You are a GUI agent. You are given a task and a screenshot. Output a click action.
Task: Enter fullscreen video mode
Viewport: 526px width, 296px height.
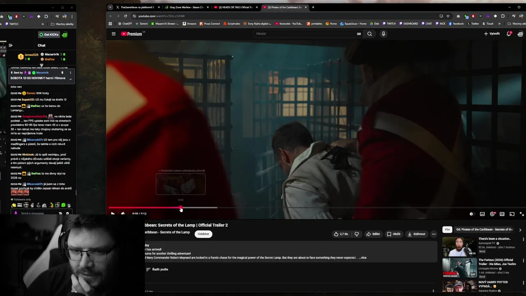coord(521,214)
